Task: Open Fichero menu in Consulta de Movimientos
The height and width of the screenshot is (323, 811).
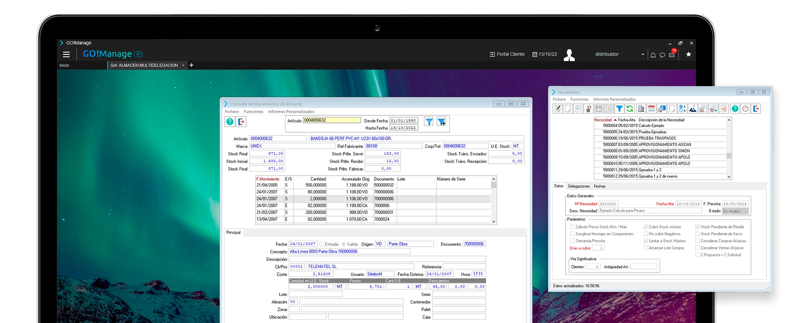Action: (231, 112)
